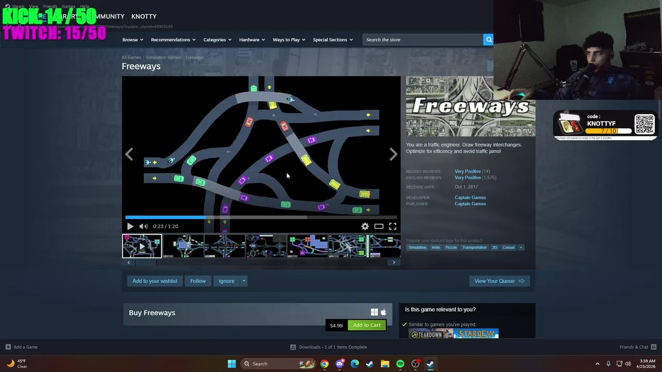
Task: Open clock showing 3:39 AM
Action: pos(647,364)
